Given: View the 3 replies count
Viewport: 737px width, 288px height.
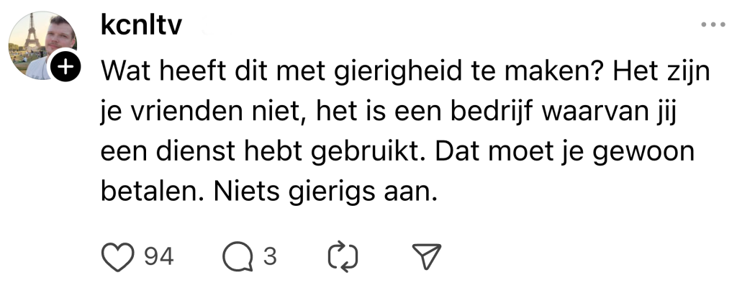Looking at the screenshot, I should 270,256.
